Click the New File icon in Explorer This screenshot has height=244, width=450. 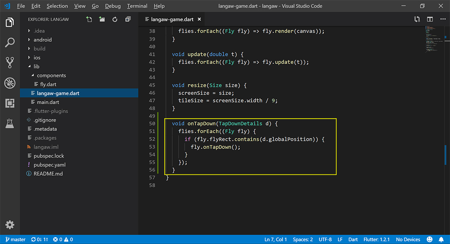pyautogui.click(x=89, y=19)
